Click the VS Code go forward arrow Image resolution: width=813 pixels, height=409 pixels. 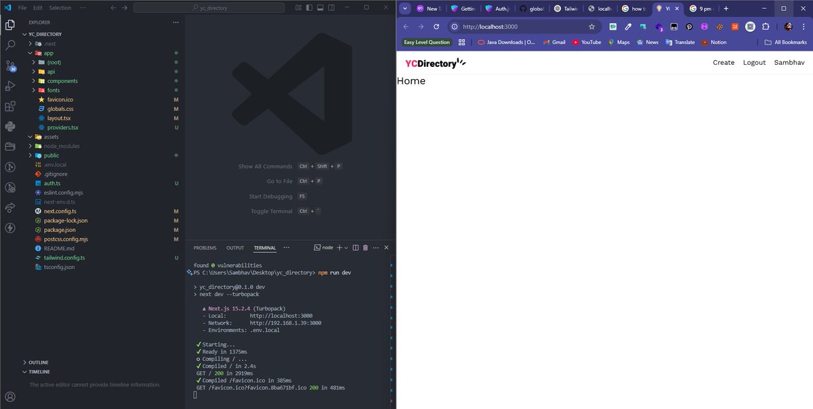point(125,7)
